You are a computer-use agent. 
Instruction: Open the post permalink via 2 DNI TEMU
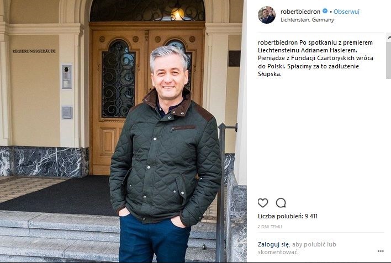(x=270, y=227)
